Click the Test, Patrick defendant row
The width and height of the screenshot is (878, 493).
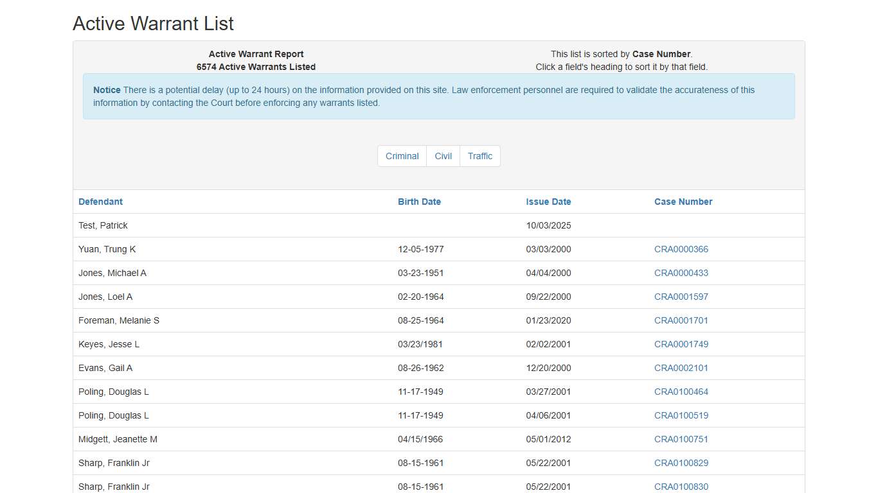point(103,225)
